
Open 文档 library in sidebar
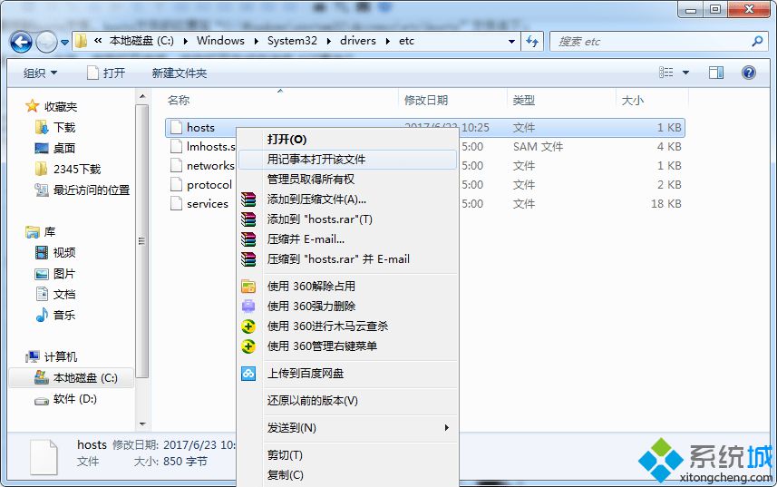coord(64,294)
